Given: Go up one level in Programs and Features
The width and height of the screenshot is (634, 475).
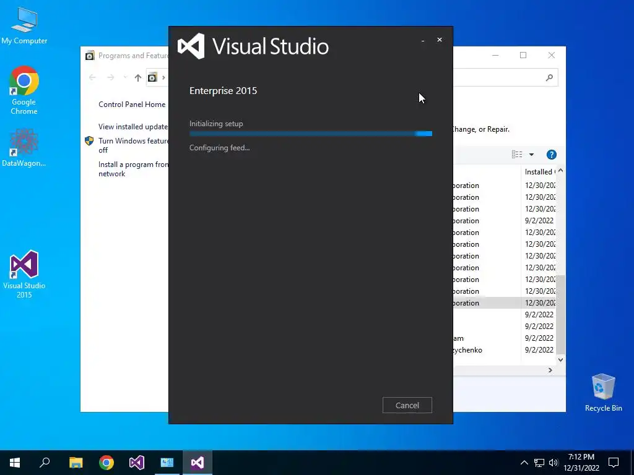Looking at the screenshot, I should (x=138, y=77).
